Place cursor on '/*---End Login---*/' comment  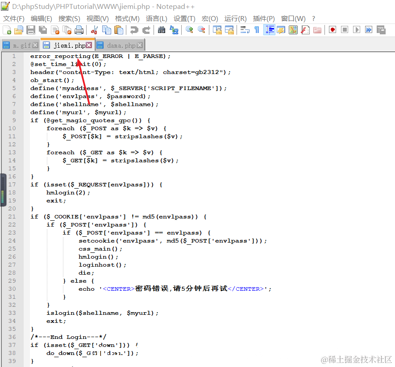click(x=69, y=337)
